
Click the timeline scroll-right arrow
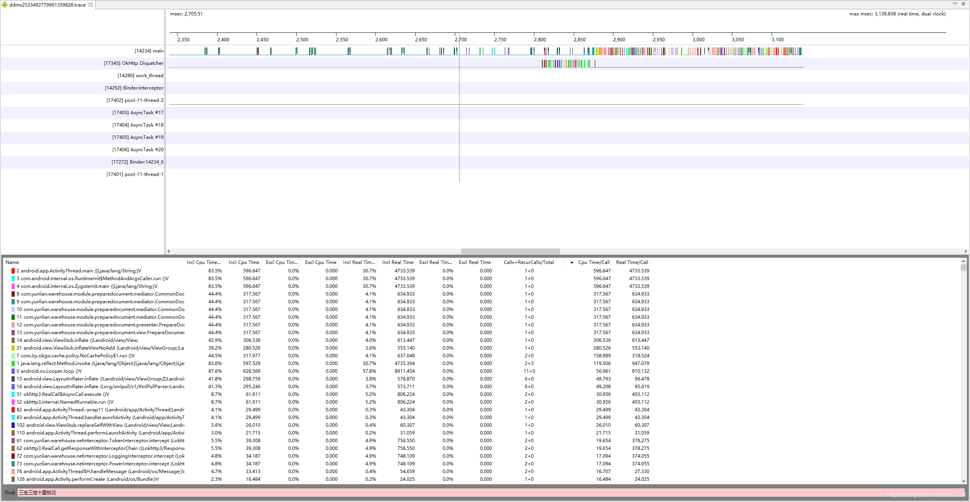tap(965, 251)
